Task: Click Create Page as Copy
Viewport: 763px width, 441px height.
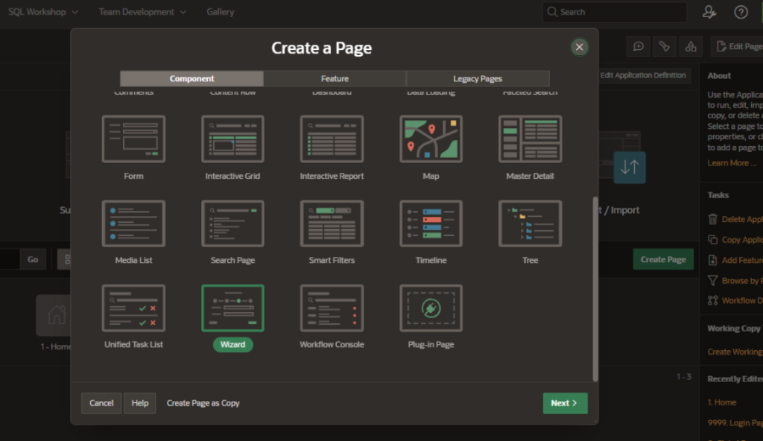Action: [203, 403]
